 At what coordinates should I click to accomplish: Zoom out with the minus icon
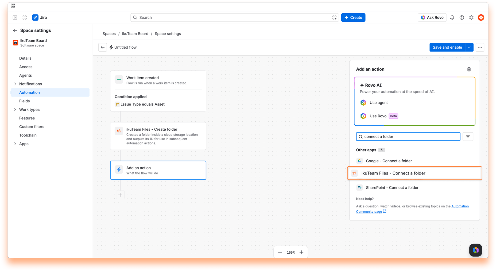[x=280, y=252]
